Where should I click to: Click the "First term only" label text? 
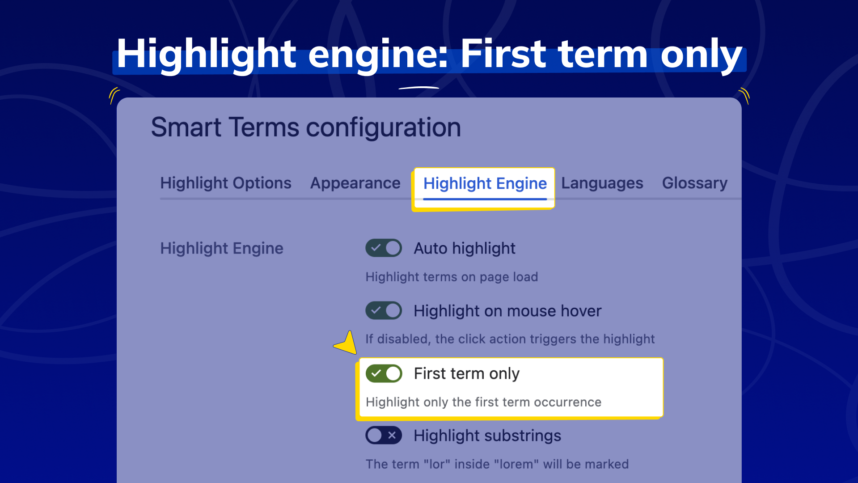(466, 374)
